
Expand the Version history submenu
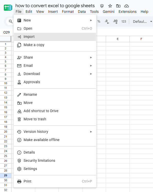[55, 132]
